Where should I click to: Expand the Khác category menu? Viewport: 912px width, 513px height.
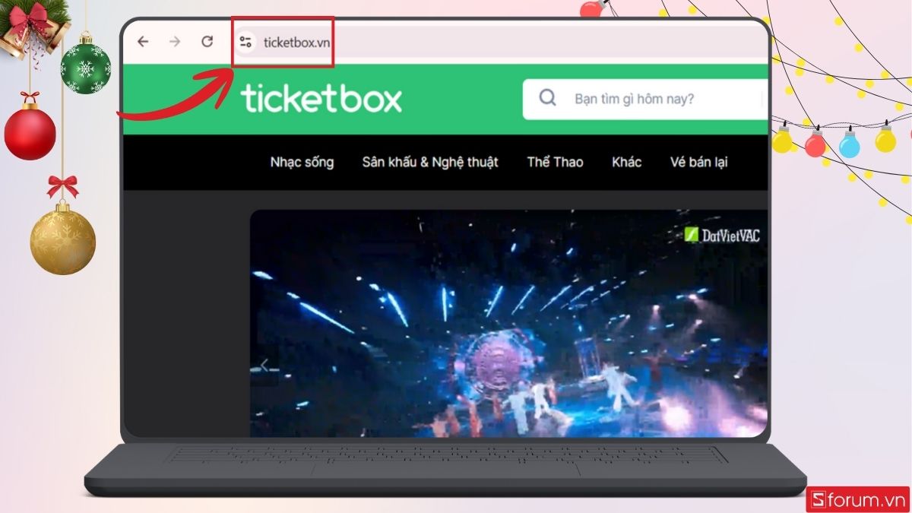coord(627,162)
